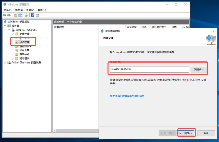
Task: Open the 操作(A) menu
Action: [19, 10]
